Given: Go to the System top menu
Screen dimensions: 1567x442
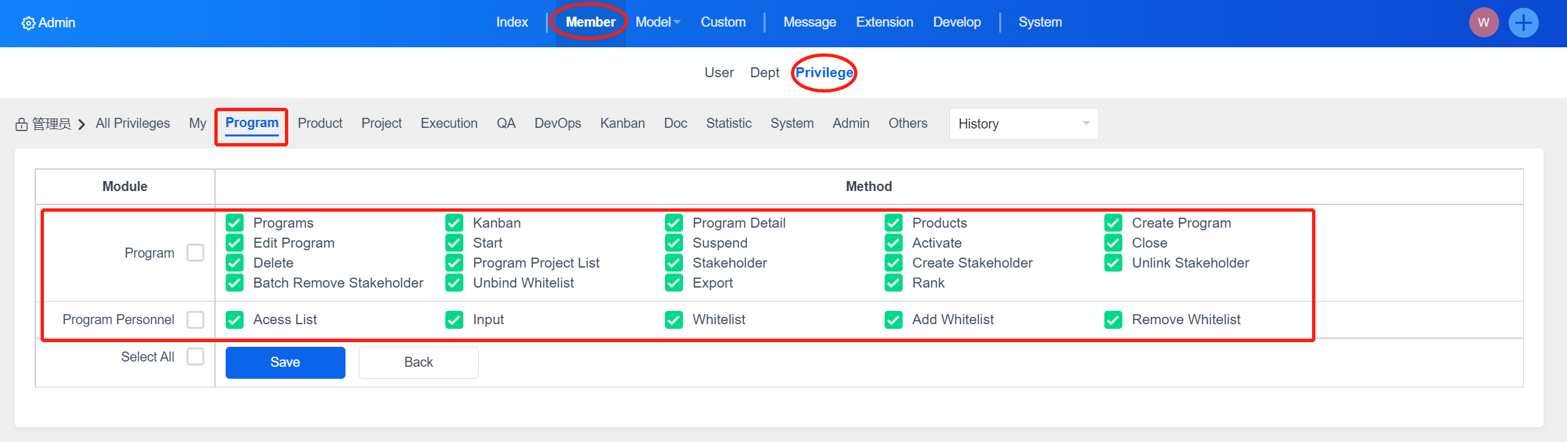Looking at the screenshot, I should [x=1040, y=22].
